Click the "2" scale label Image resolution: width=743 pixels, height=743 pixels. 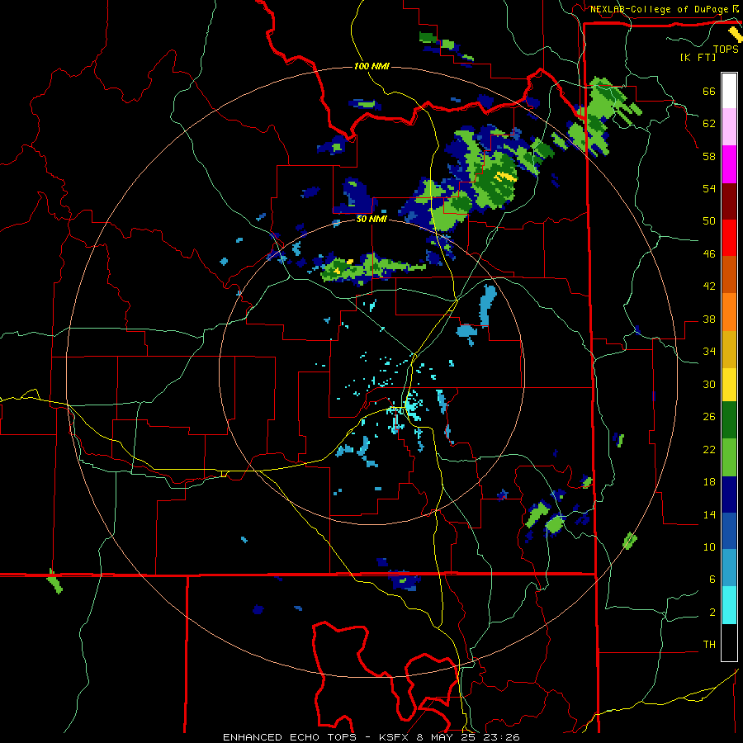tap(712, 613)
